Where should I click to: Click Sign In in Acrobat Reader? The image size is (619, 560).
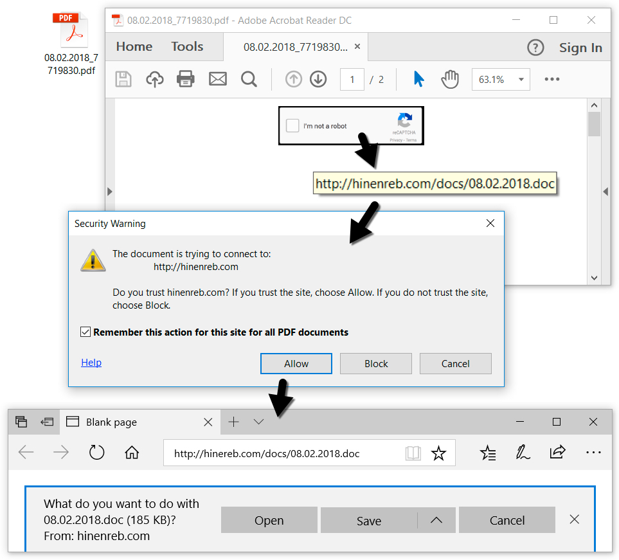click(580, 48)
